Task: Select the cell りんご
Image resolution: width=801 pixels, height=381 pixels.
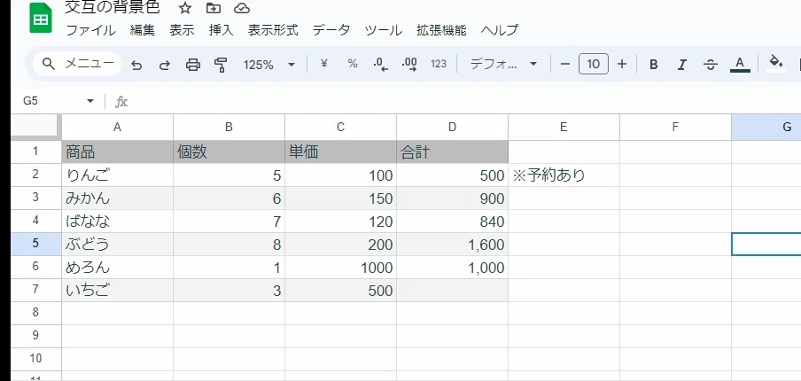Action: 118,175
